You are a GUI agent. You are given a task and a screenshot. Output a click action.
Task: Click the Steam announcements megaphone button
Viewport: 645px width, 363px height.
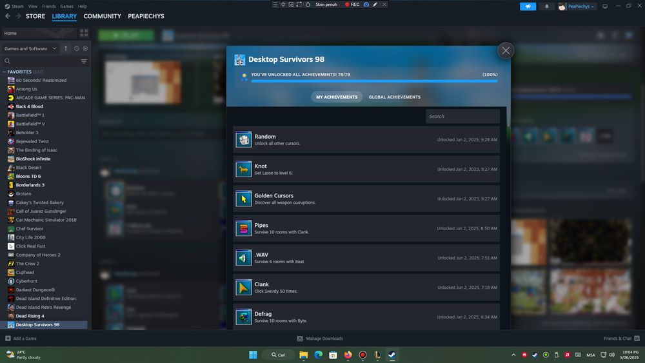point(528,6)
